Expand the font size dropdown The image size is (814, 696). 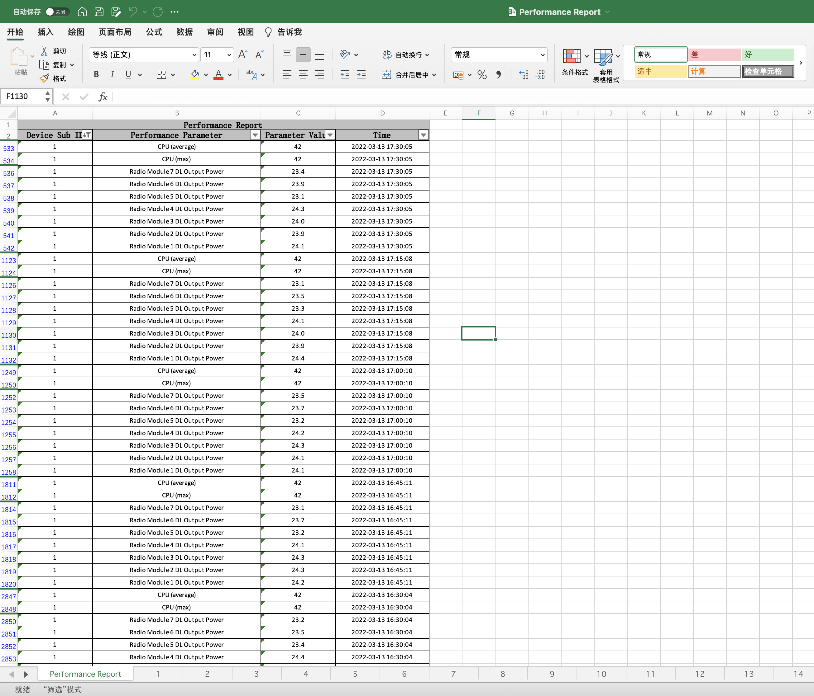coord(229,55)
